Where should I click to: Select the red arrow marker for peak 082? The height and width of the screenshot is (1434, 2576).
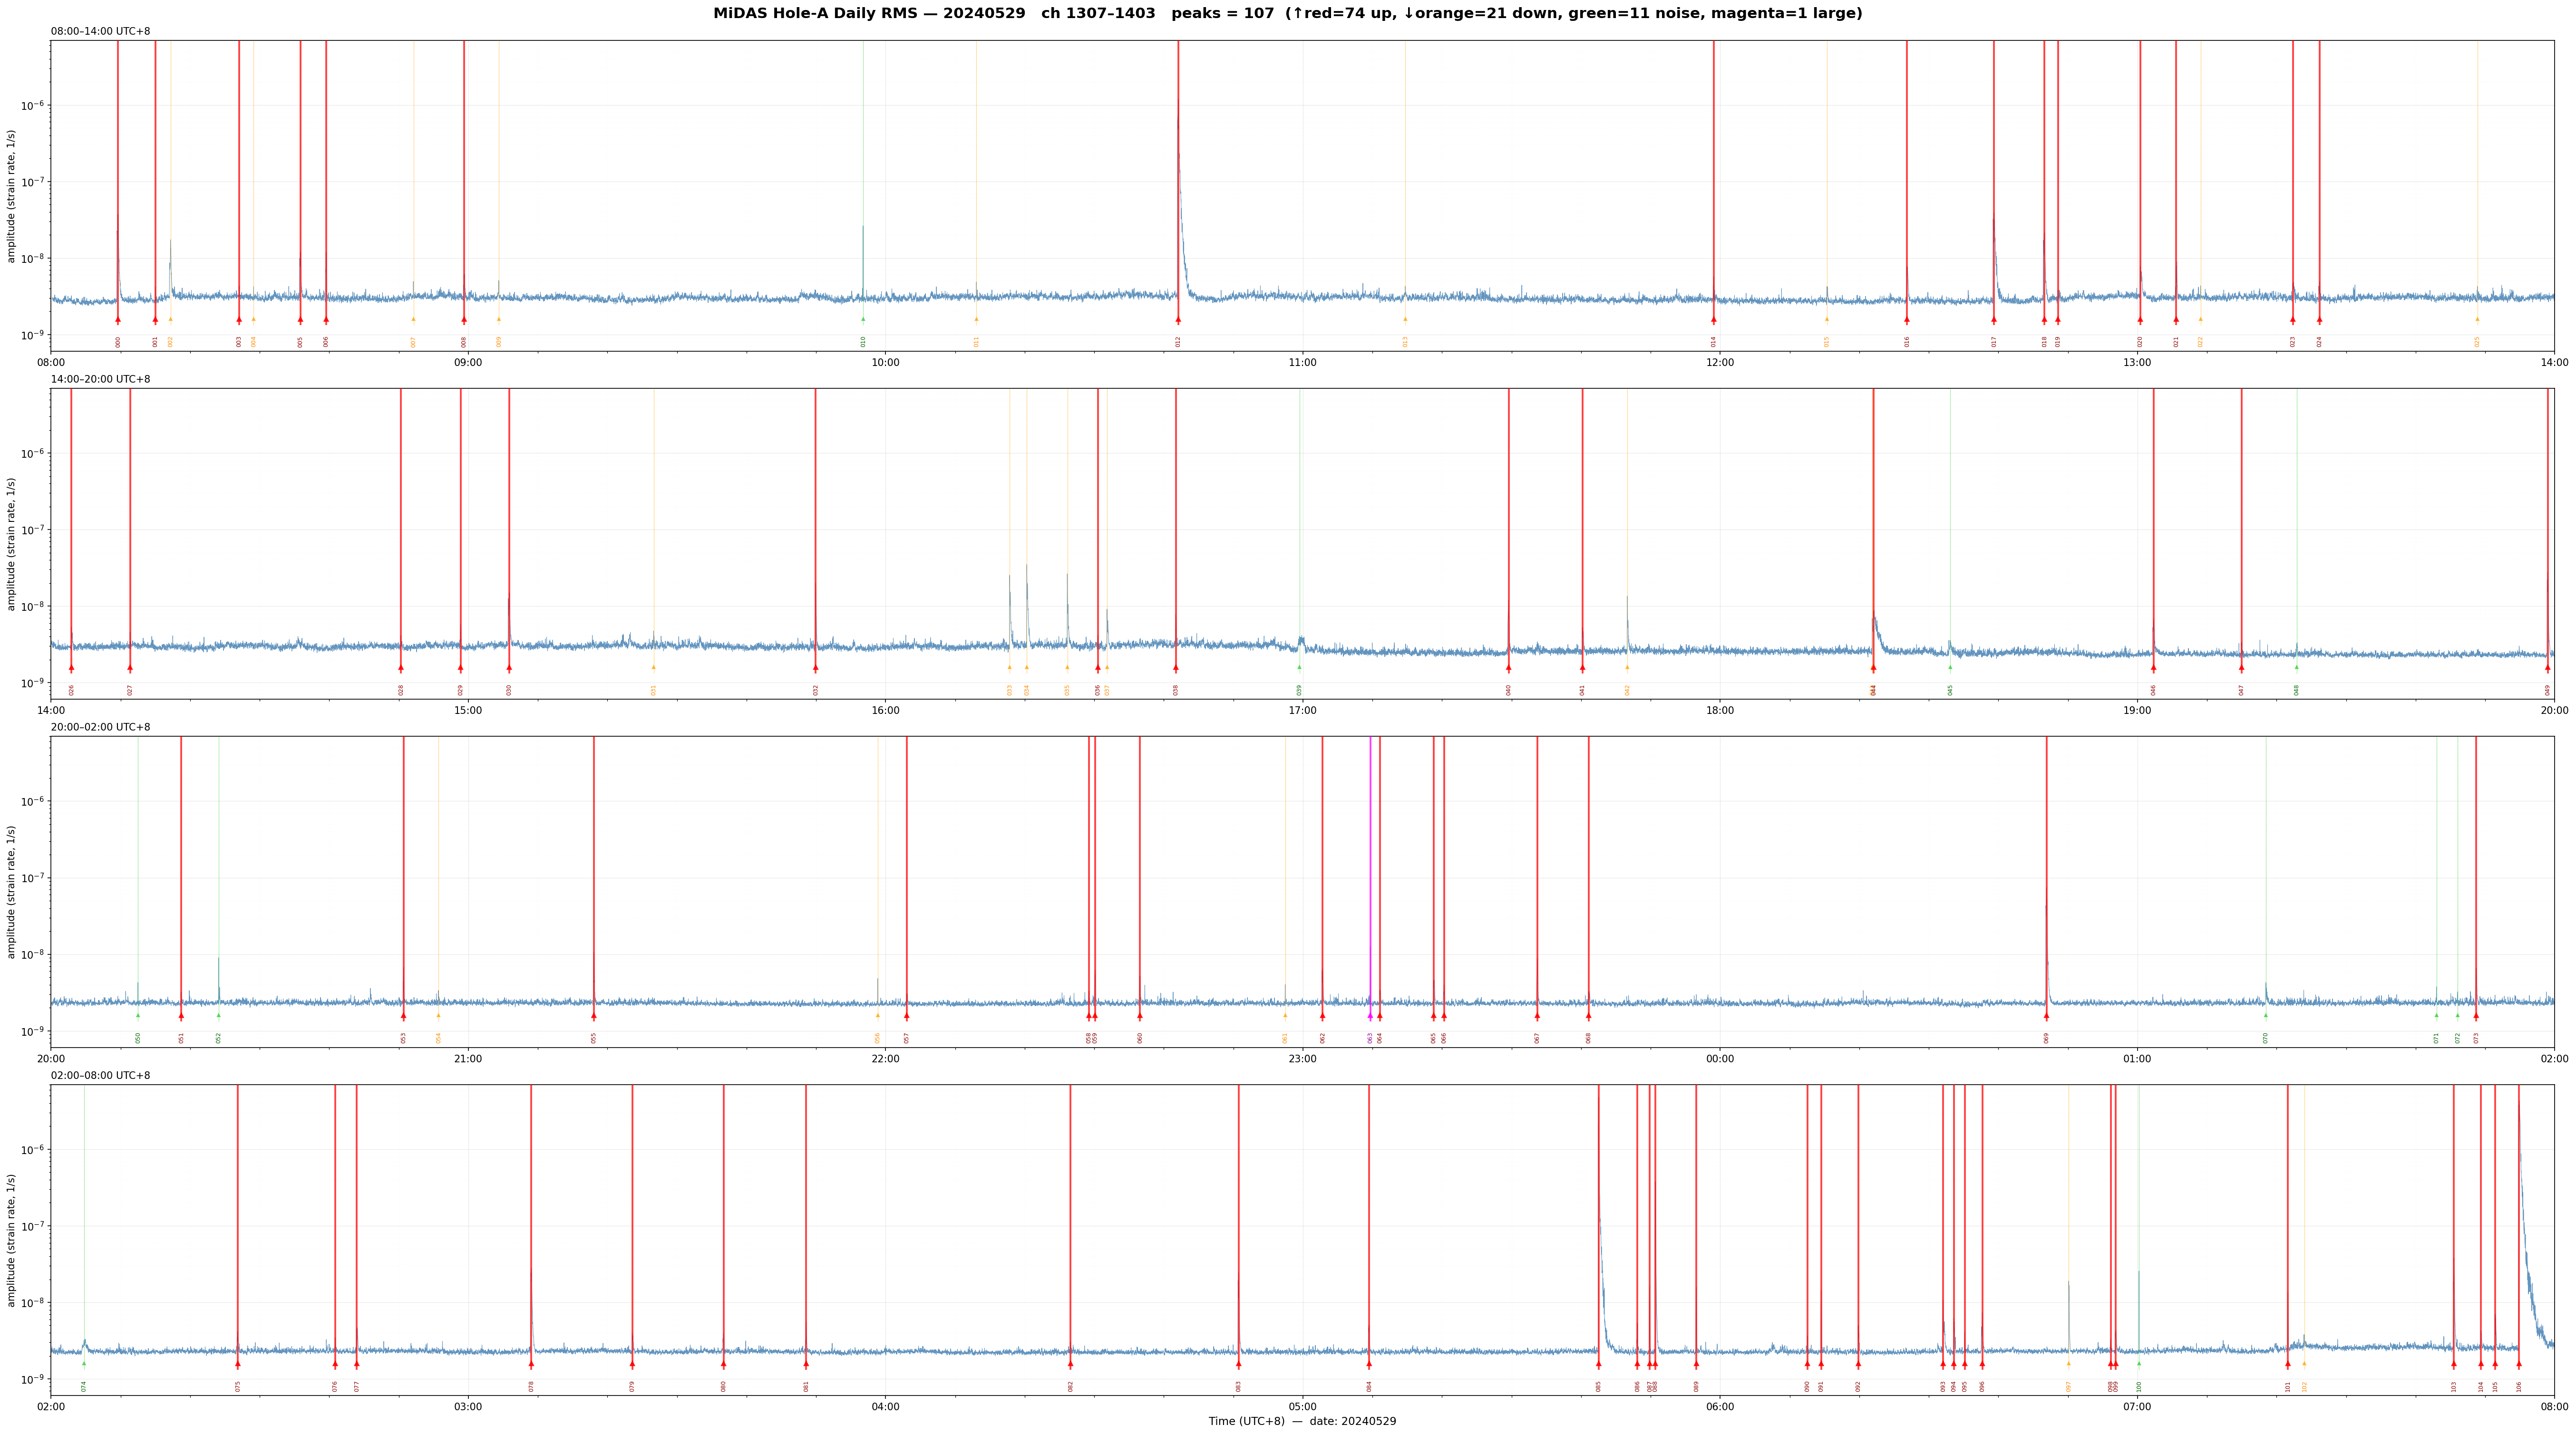(1070, 1364)
